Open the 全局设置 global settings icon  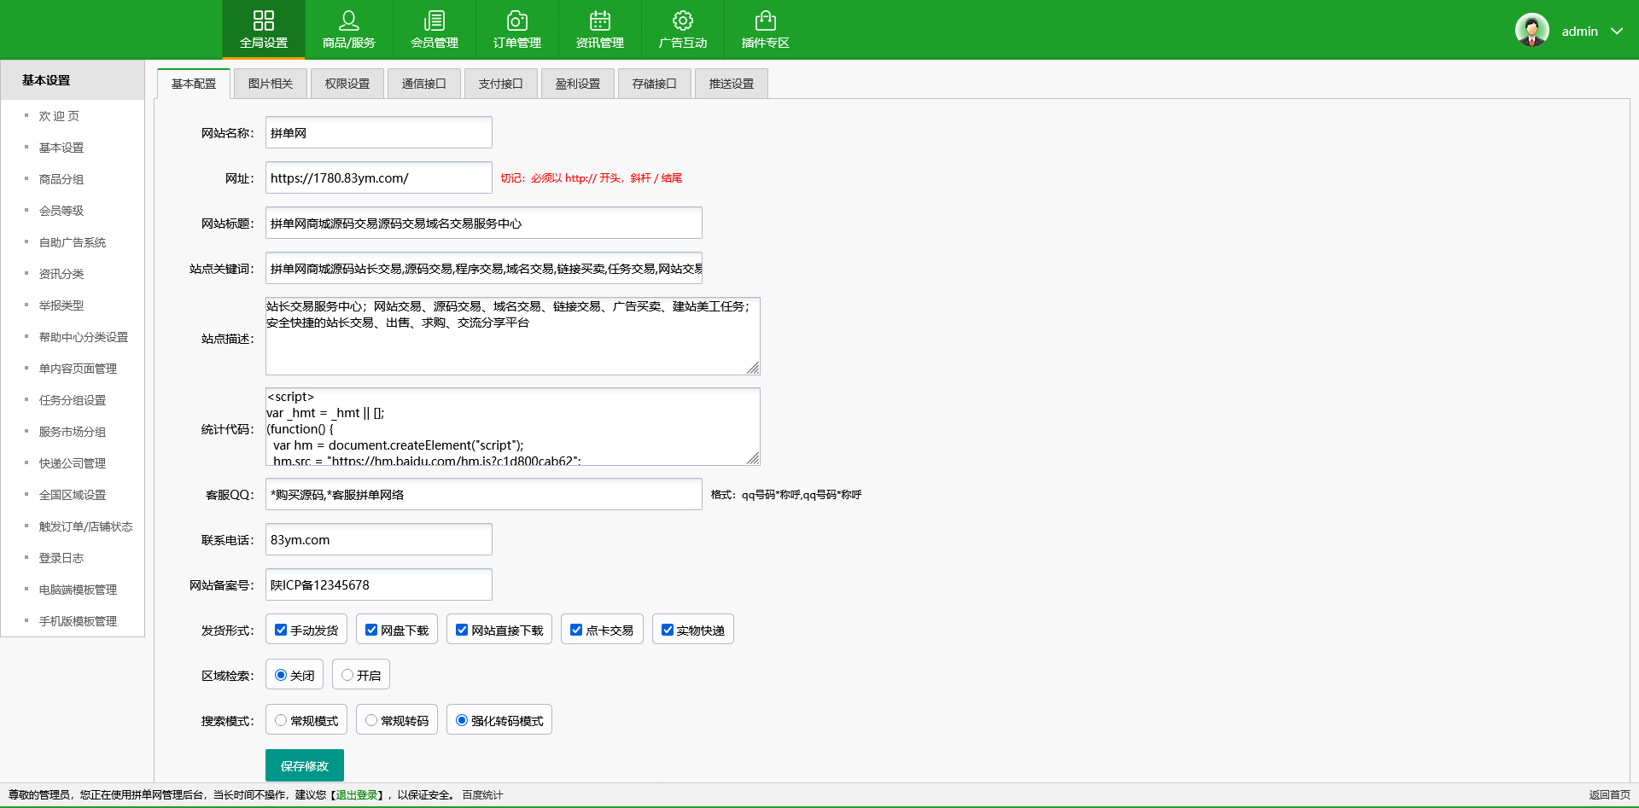[264, 20]
